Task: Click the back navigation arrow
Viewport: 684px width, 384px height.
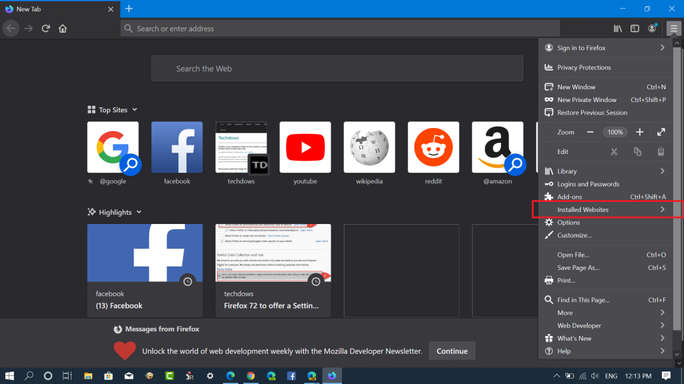Action: click(11, 29)
